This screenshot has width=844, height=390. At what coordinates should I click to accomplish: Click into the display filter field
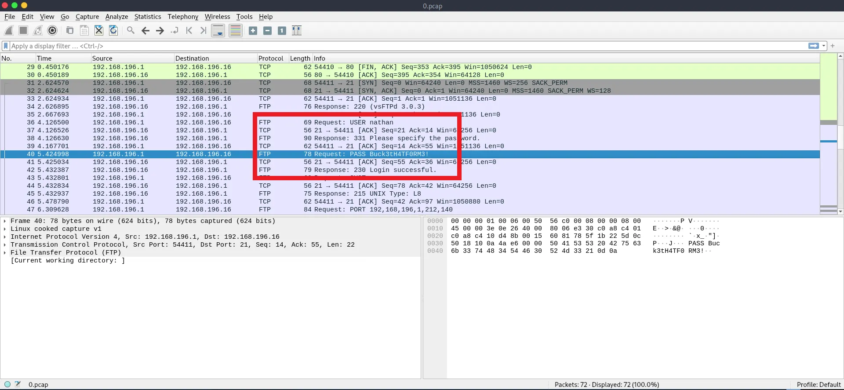pyautogui.click(x=409, y=46)
